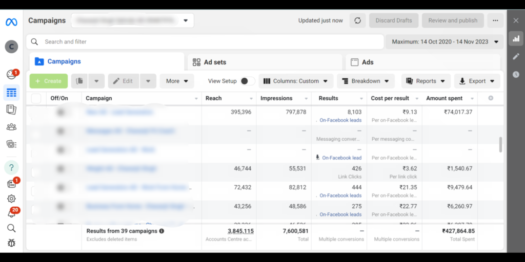Expand the Columns: Custom dropdown
The width and height of the screenshot is (525, 262).
[x=296, y=81]
